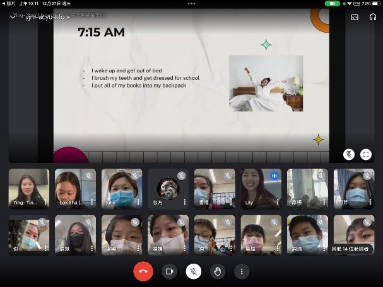Screen dimensions: 383x287
Task: Select 辰慧's video tile with the black mask
Action: click(x=75, y=235)
